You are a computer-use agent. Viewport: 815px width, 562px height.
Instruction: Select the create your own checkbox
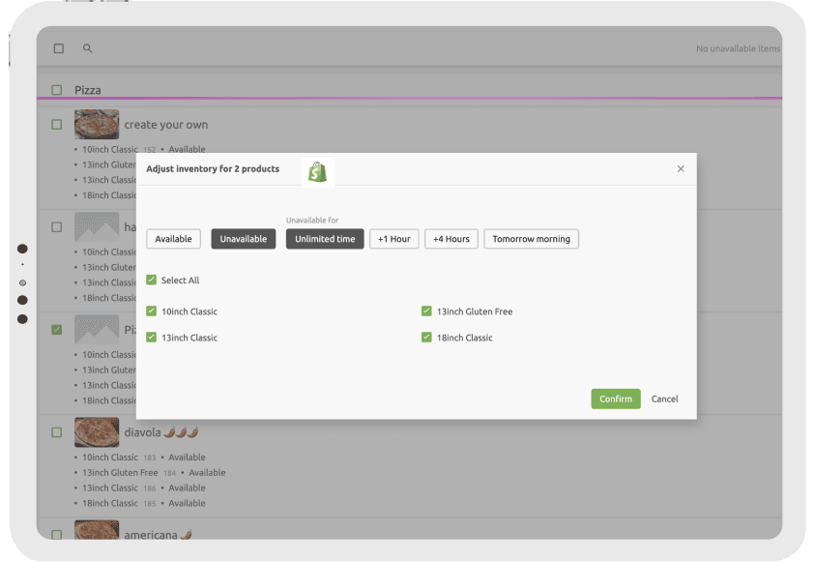[55, 124]
